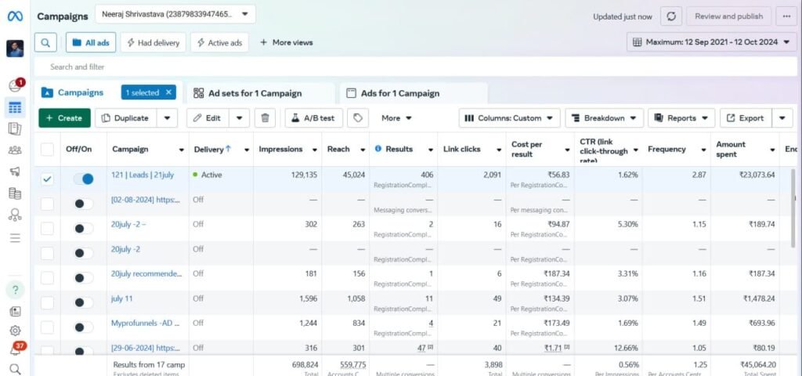Open help question mark in sidebar
The width and height of the screenshot is (802, 376).
point(15,289)
